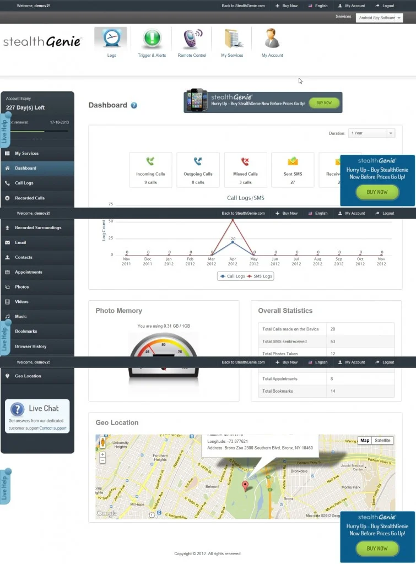
Task: Click the Sent SMS envelope icon
Action: pyautogui.click(x=293, y=161)
